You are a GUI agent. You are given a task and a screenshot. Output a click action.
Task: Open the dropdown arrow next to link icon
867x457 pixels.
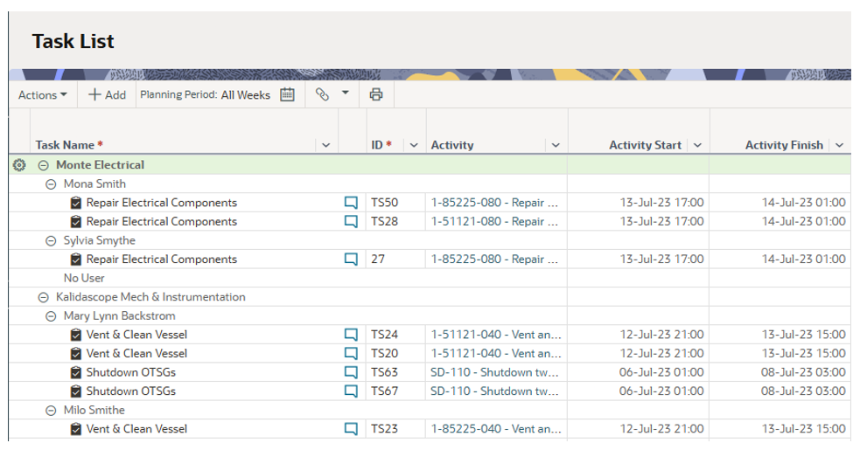click(x=345, y=93)
